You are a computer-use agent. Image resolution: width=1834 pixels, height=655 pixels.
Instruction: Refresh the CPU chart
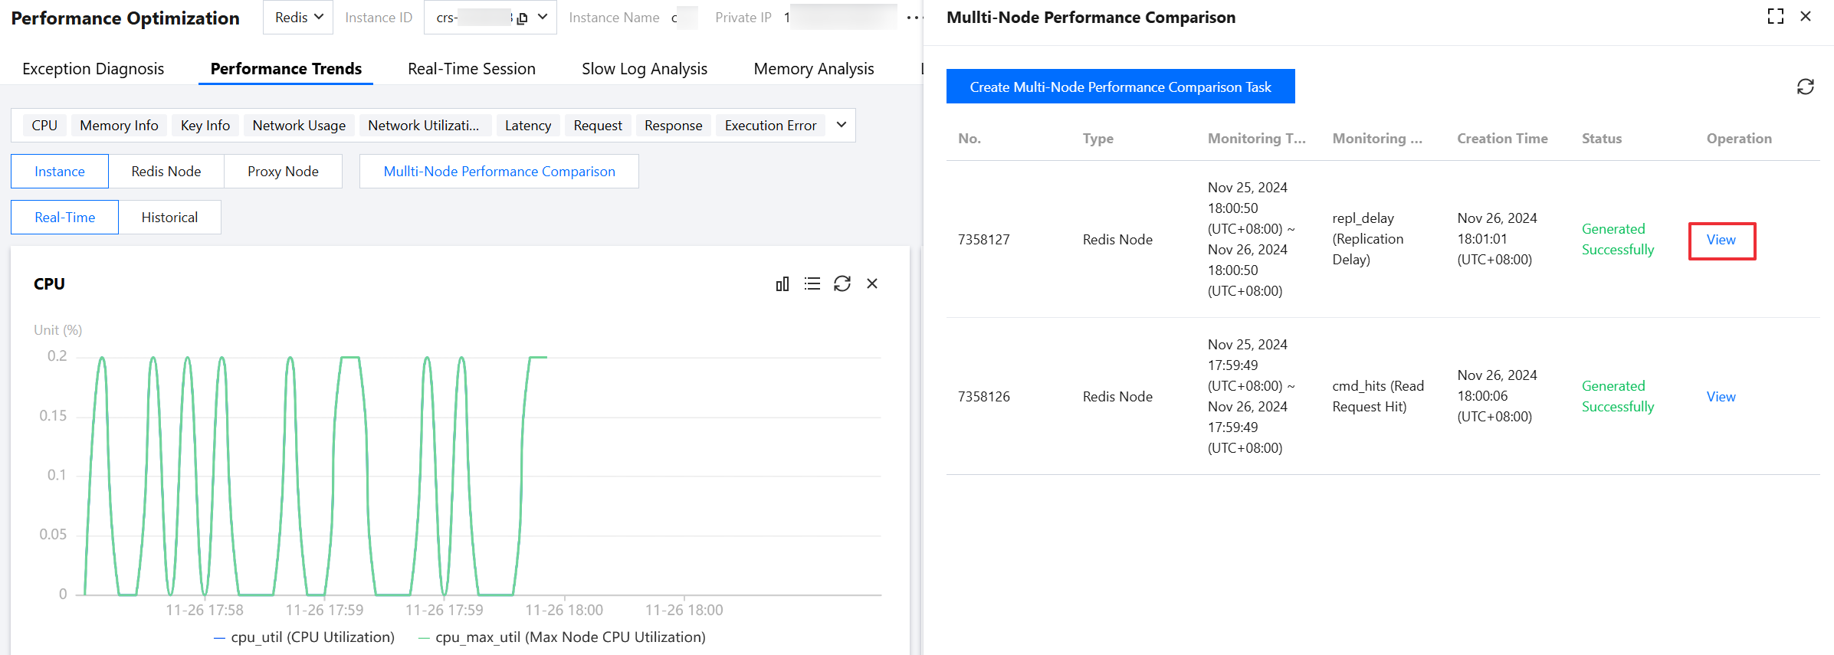click(x=842, y=284)
